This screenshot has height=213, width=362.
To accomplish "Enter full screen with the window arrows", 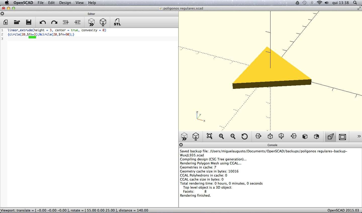I will 359,8.
